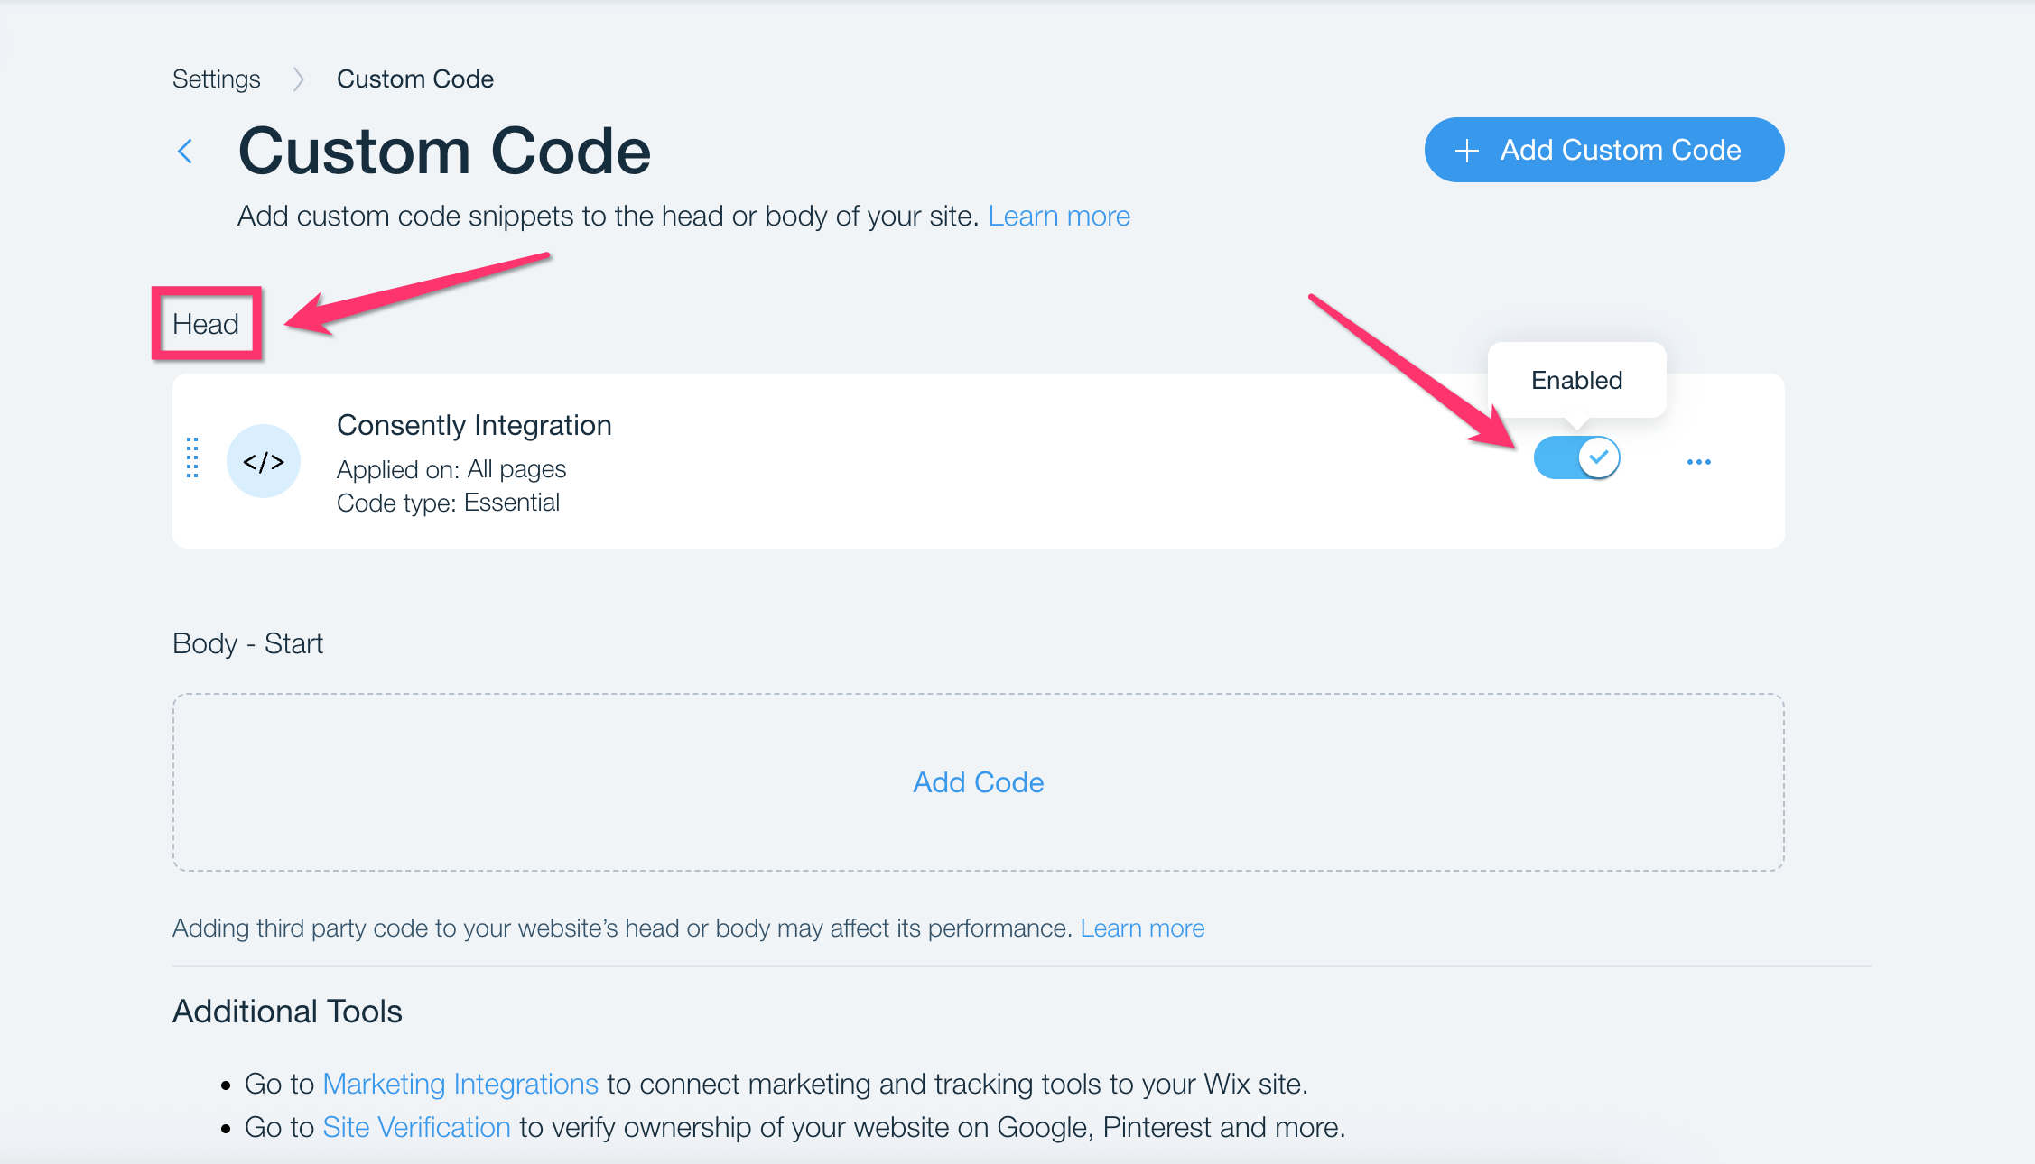Screen dimensions: 2035x1164
Task: Select the Consently Integration snippet row
Action: tap(813, 460)
